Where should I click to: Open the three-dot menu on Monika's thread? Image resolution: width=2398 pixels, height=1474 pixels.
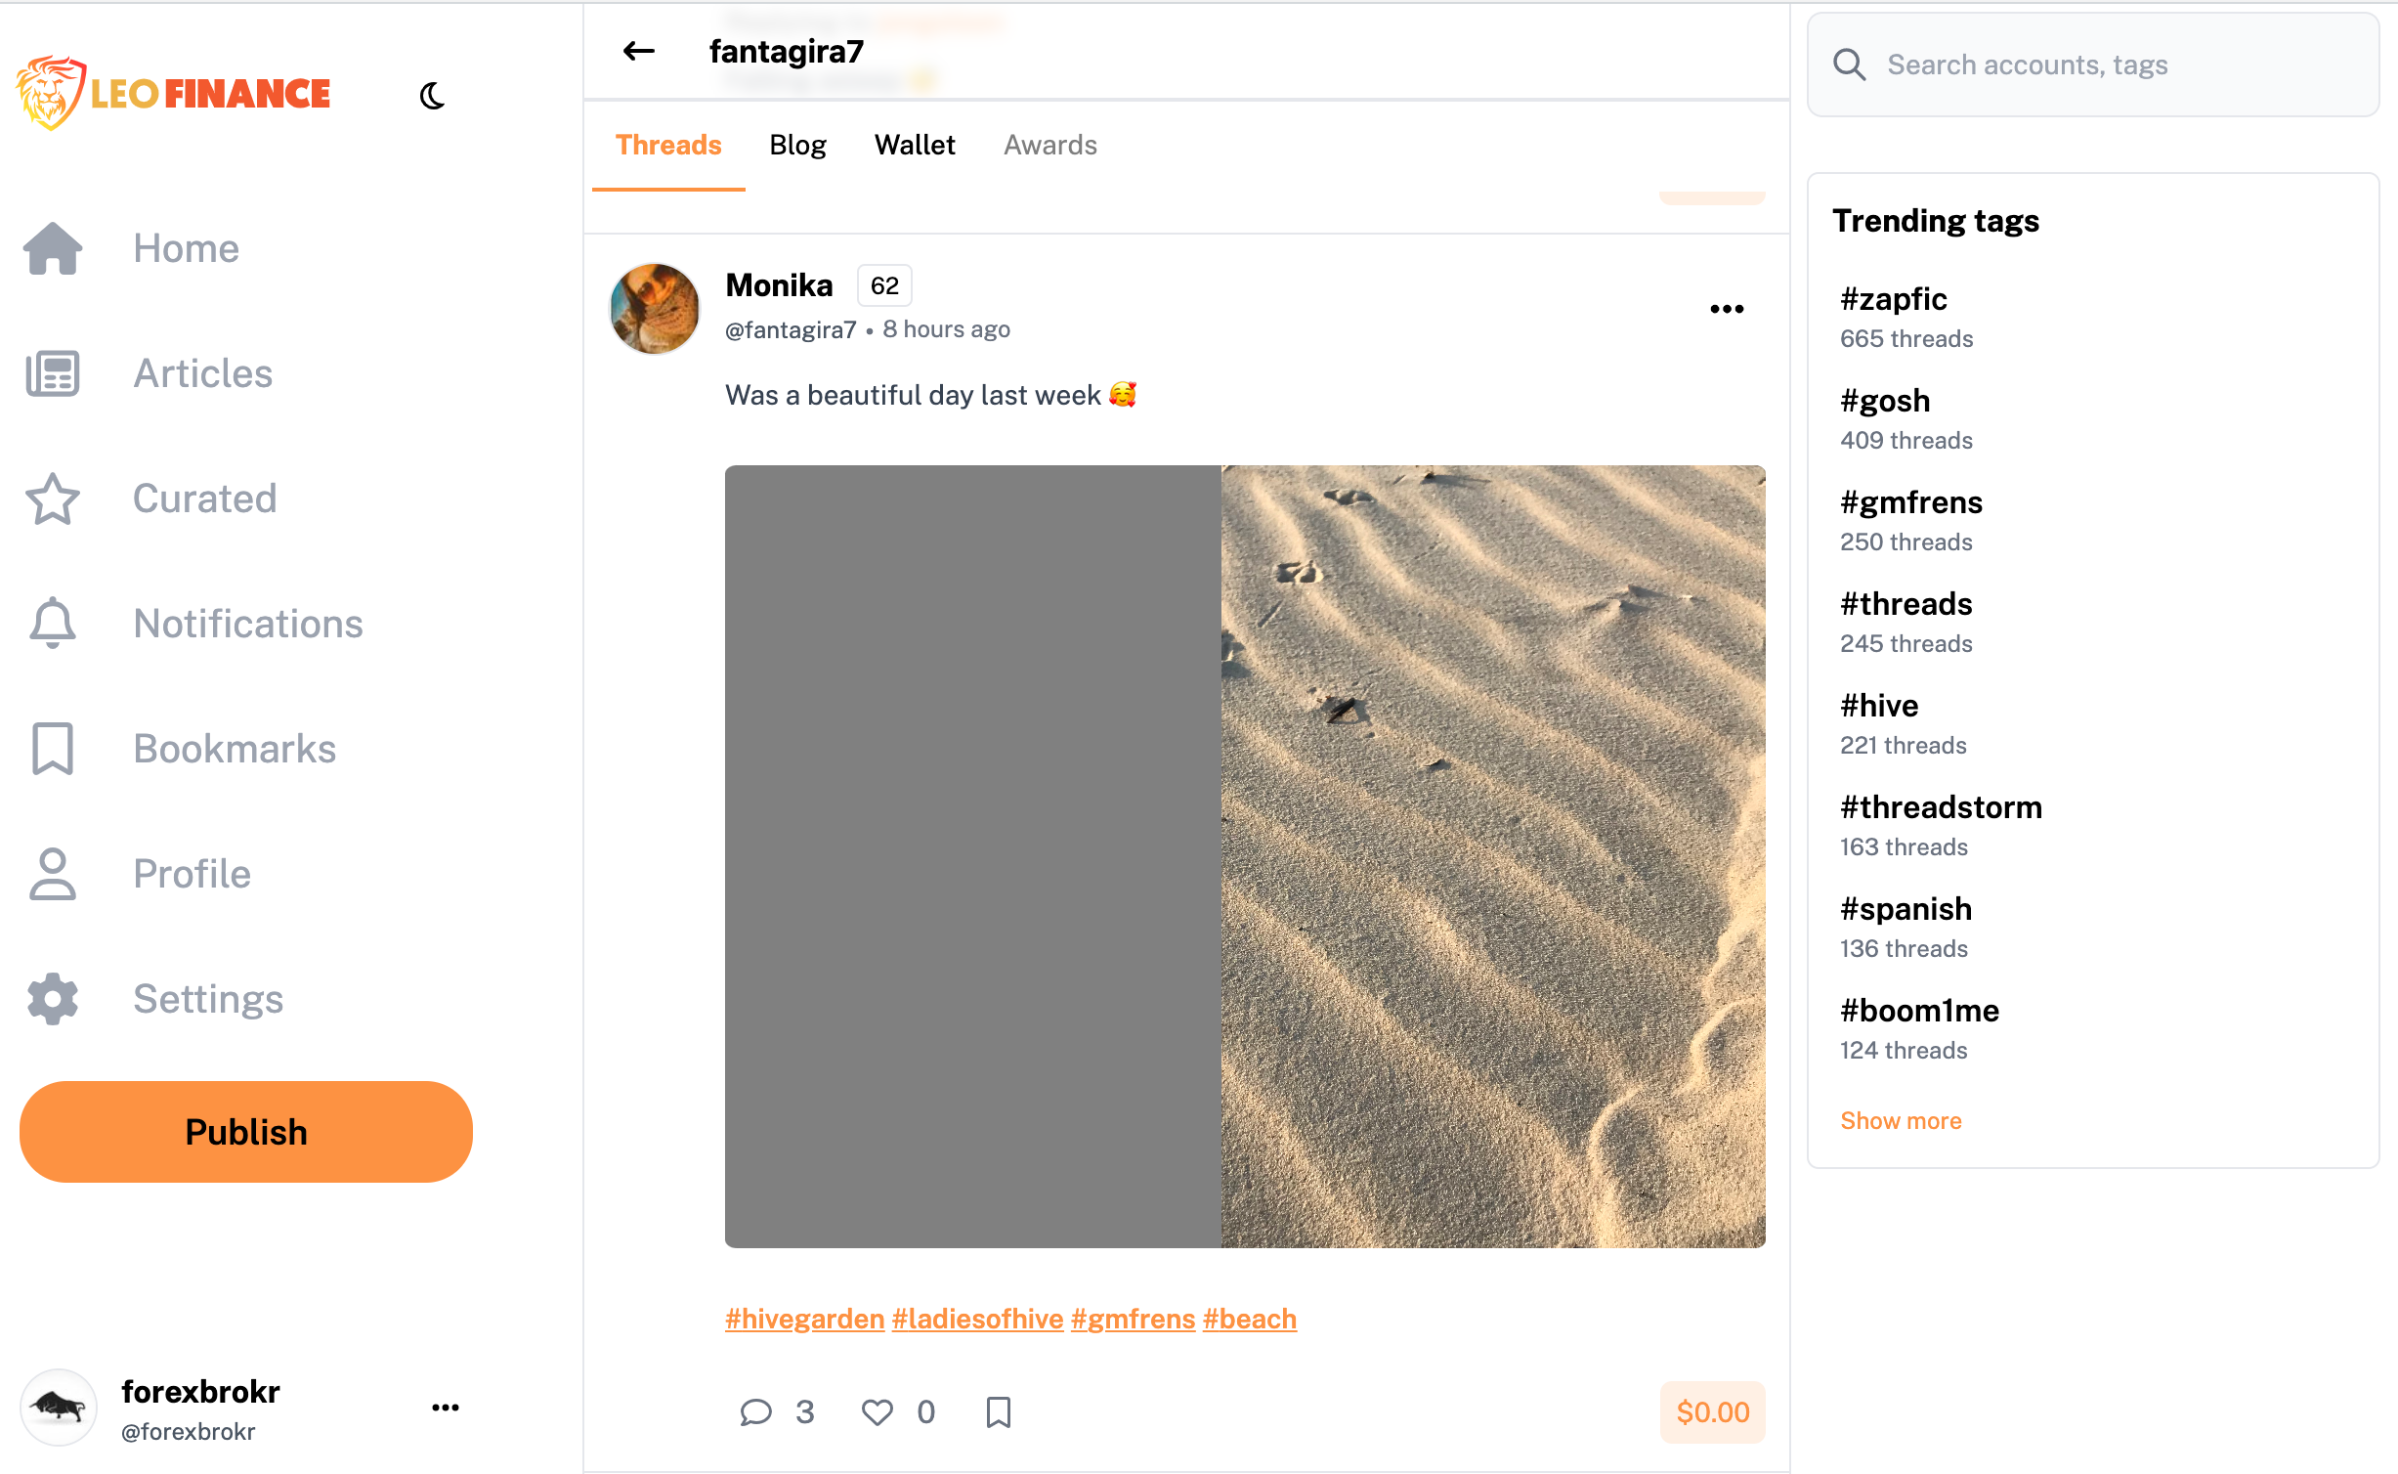pos(1727,309)
